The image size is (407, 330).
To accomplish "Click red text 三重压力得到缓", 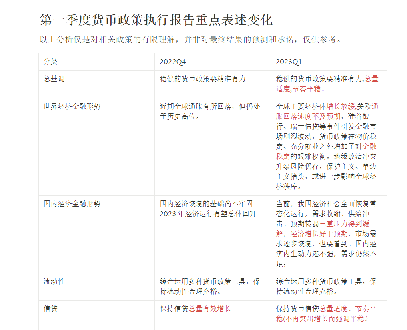I will click(344, 223).
